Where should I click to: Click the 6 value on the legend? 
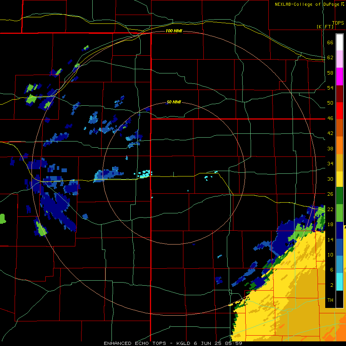coord(332,270)
